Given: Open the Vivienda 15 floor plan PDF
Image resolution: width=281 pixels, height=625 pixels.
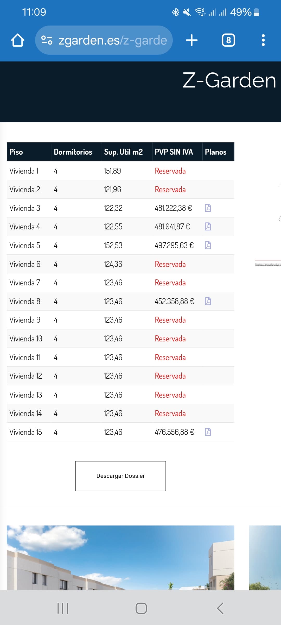Looking at the screenshot, I should [x=208, y=432].
